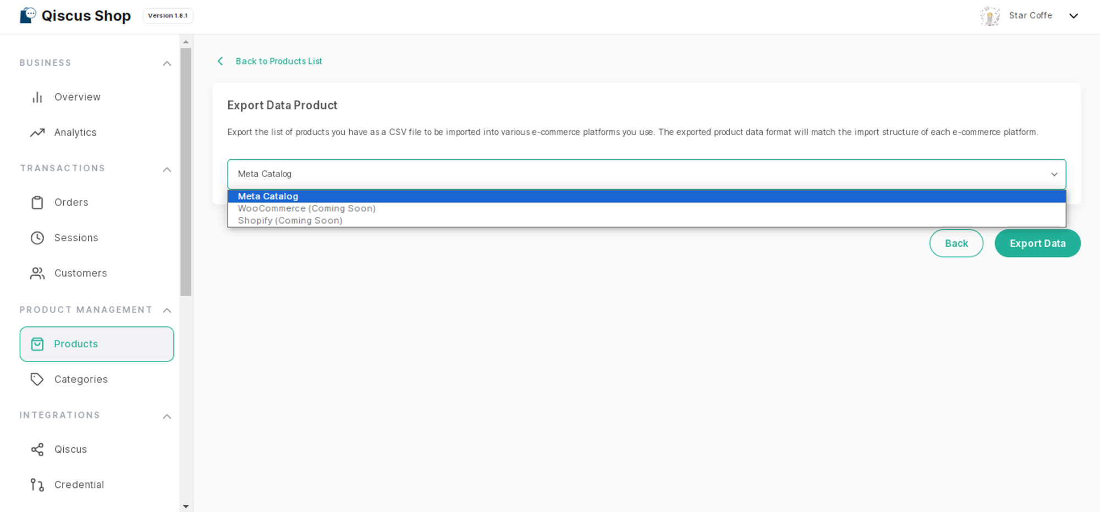The width and height of the screenshot is (1100, 512).
Task: Open the Categories page
Action: click(x=97, y=379)
